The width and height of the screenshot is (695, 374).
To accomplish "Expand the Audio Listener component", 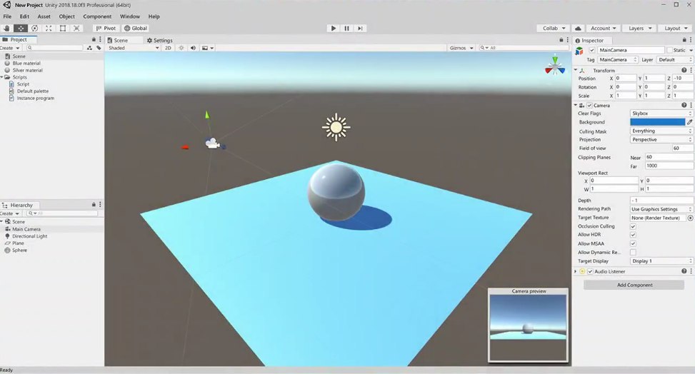I will 576,271.
